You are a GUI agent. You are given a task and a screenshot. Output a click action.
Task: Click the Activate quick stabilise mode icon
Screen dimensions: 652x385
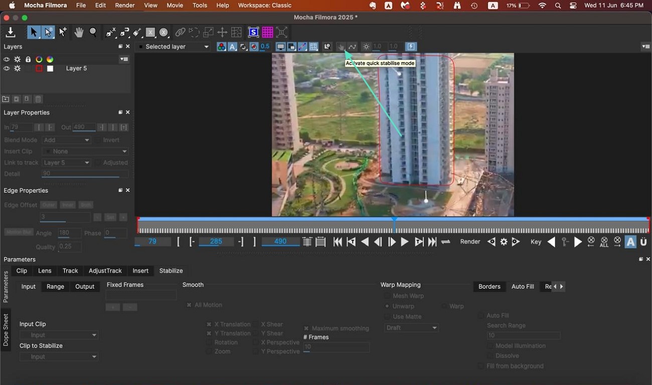coord(341,47)
